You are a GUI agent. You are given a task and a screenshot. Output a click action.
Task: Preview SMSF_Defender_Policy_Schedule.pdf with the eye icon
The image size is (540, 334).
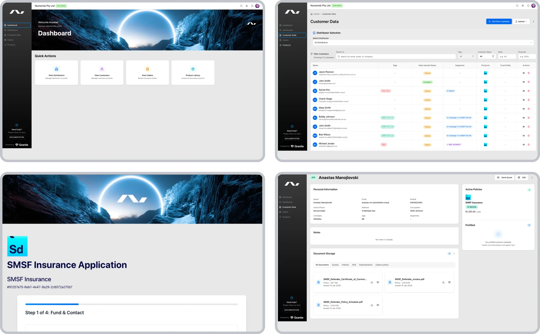378,305
